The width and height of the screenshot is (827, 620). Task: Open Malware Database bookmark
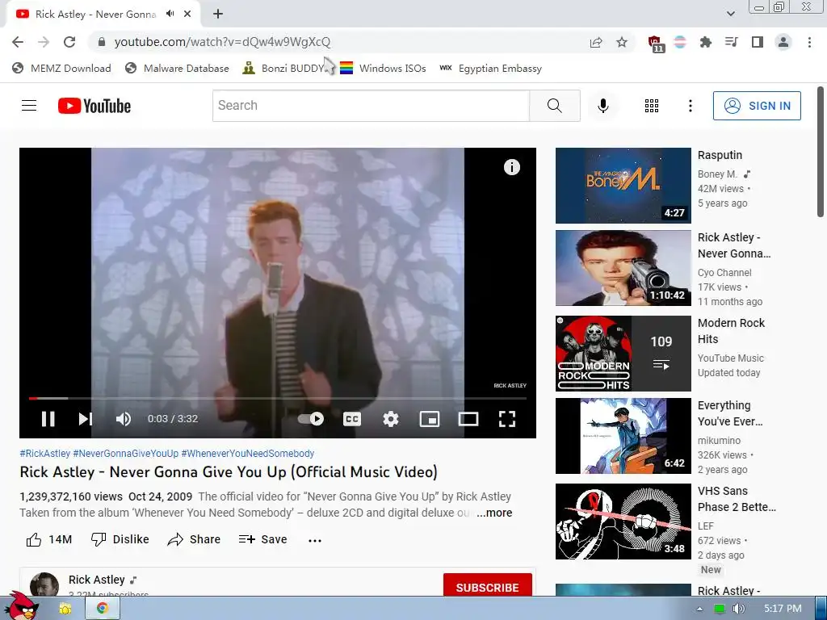[x=177, y=68]
